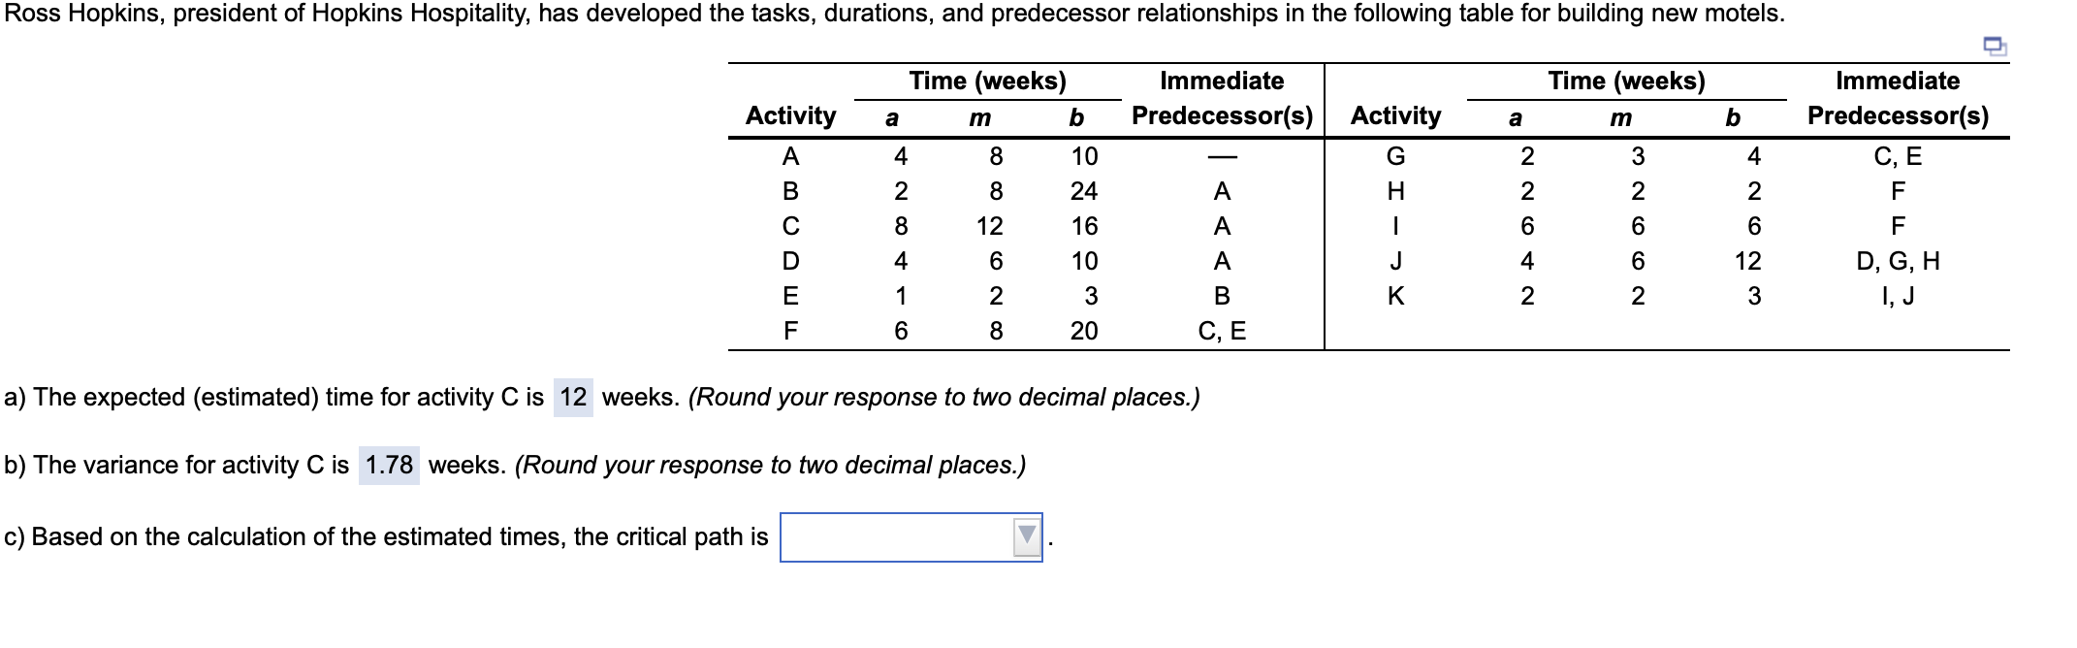Click the activity A row label
2077x648 pixels.
click(790, 156)
